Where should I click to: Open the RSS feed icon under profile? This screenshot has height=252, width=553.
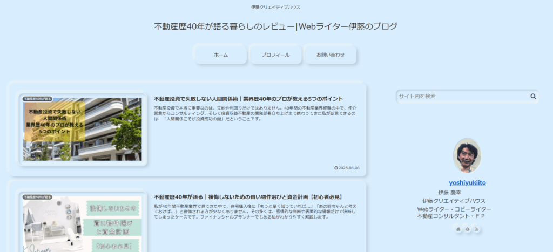(x=476, y=229)
